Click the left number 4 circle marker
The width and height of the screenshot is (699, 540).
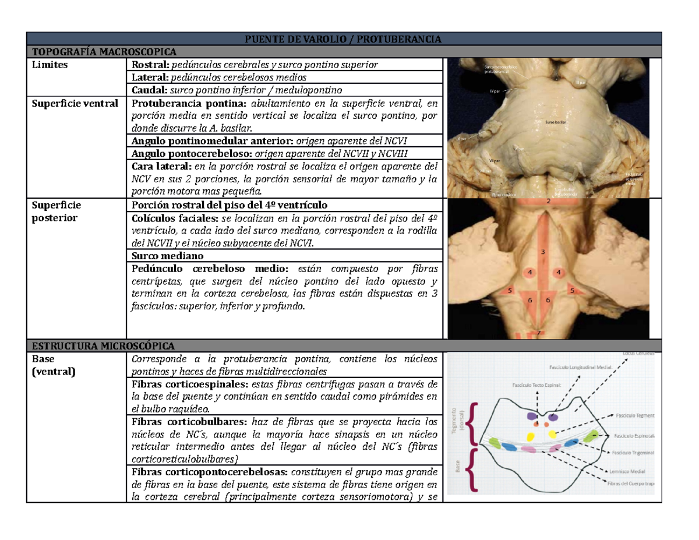click(x=530, y=272)
